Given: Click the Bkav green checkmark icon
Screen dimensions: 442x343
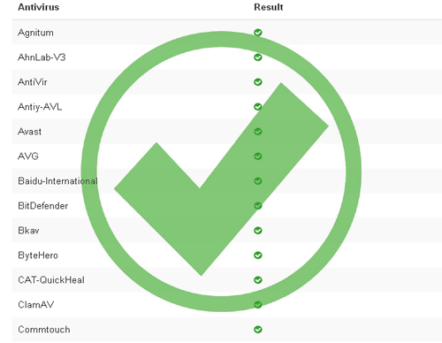Looking at the screenshot, I should point(258,231).
